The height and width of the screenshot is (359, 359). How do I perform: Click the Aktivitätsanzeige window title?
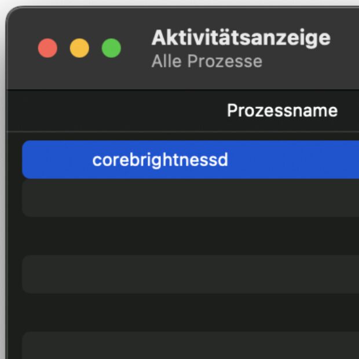tap(240, 38)
